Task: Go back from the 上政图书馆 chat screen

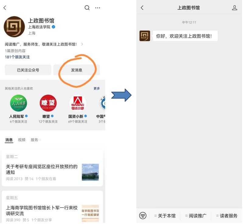Action: pyautogui.click(x=142, y=8)
